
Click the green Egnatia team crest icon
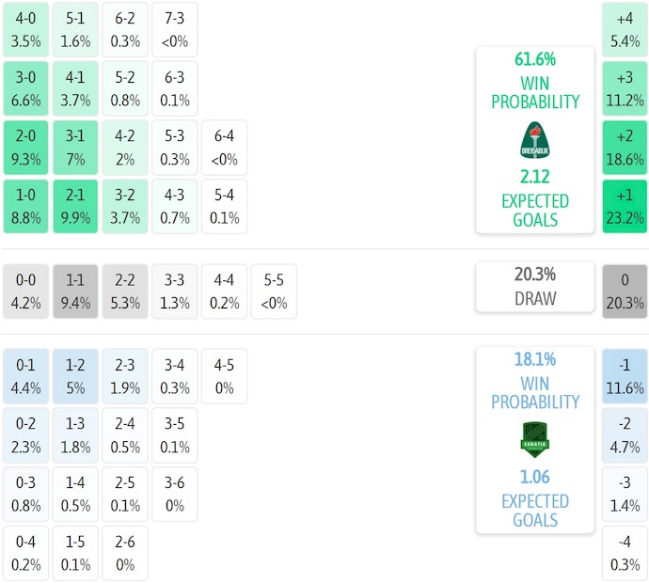[534, 440]
